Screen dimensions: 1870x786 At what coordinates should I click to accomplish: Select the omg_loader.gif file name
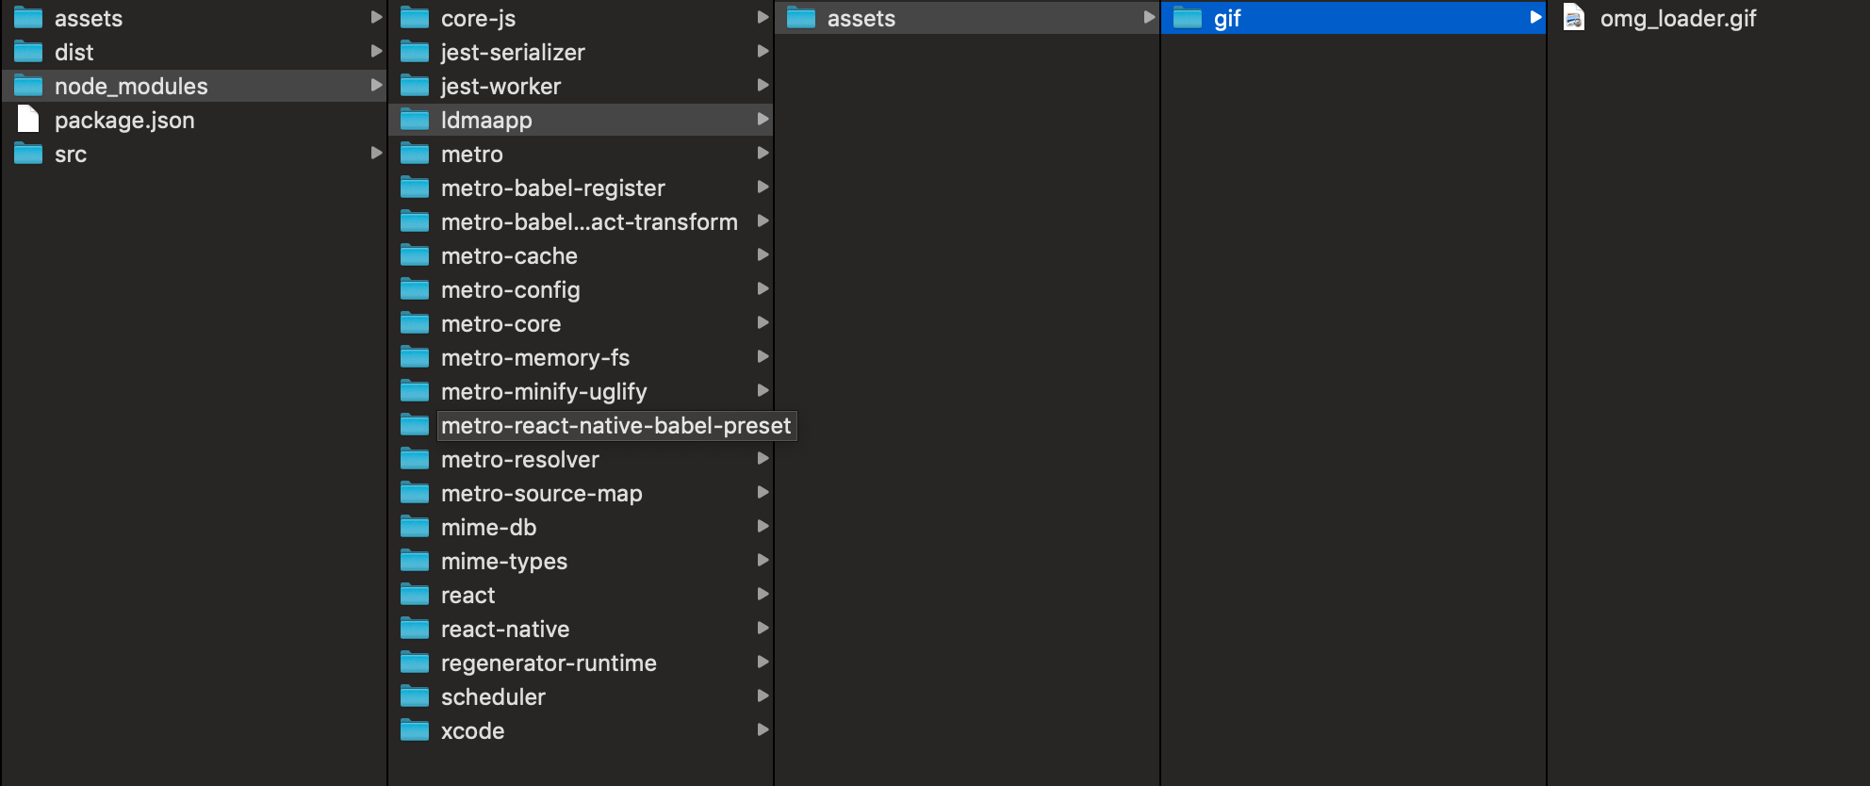(1678, 19)
